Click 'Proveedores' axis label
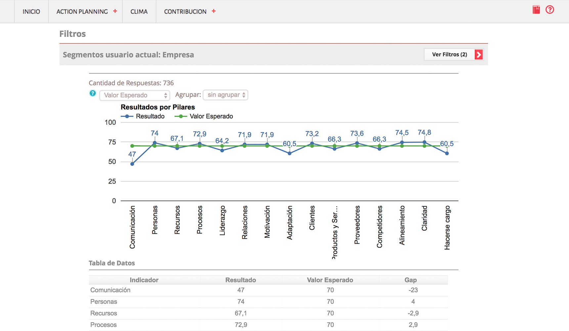Viewport: 569px width, 331px height. pos(357,225)
